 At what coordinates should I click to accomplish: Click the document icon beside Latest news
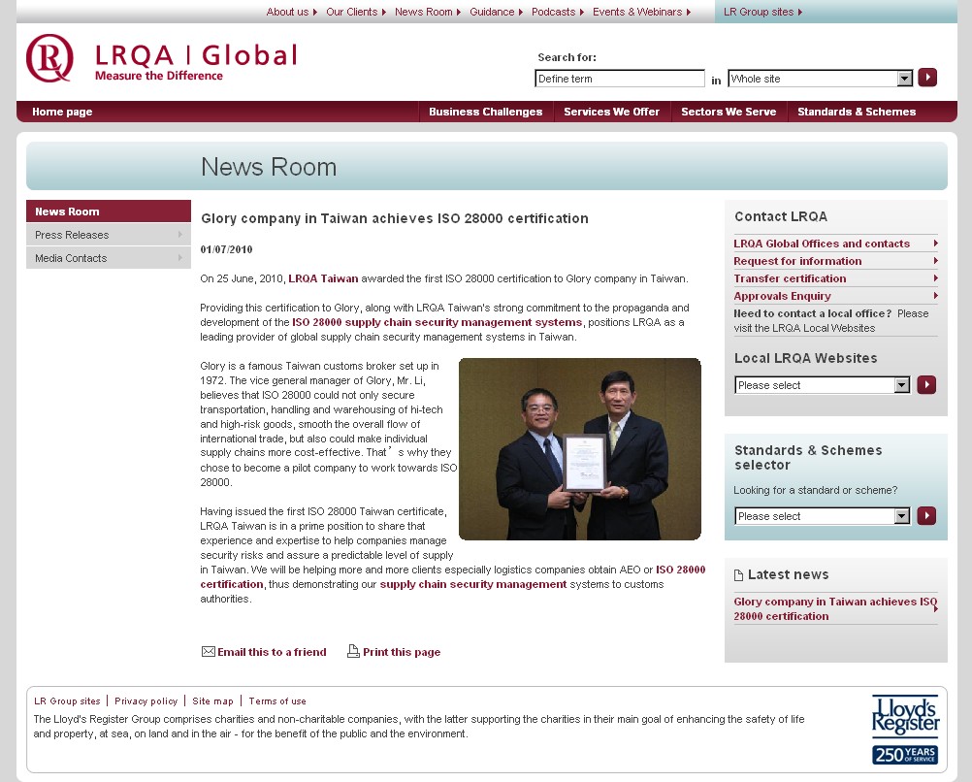point(738,575)
